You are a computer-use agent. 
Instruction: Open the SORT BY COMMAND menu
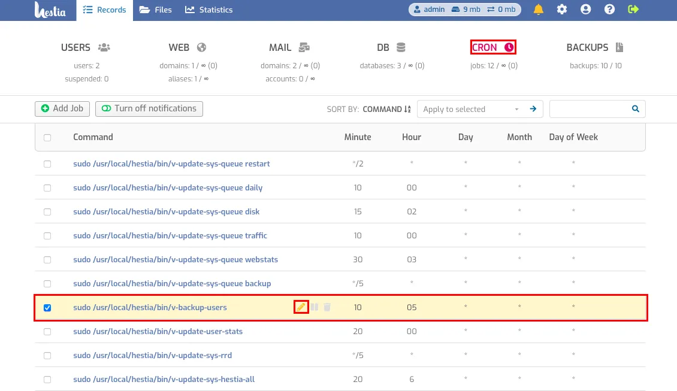tap(387, 109)
